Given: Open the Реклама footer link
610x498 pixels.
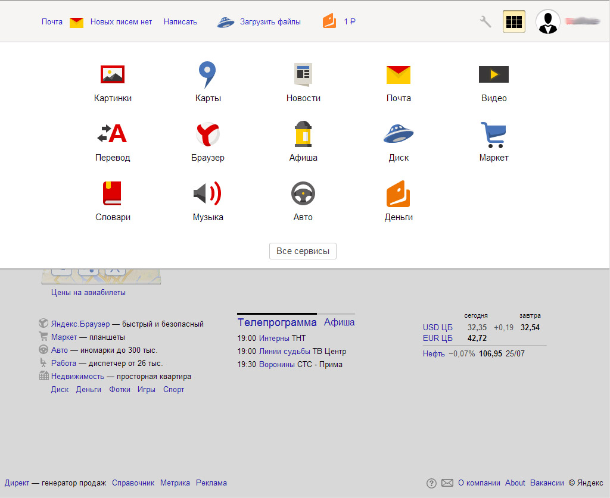Looking at the screenshot, I should (x=211, y=483).
